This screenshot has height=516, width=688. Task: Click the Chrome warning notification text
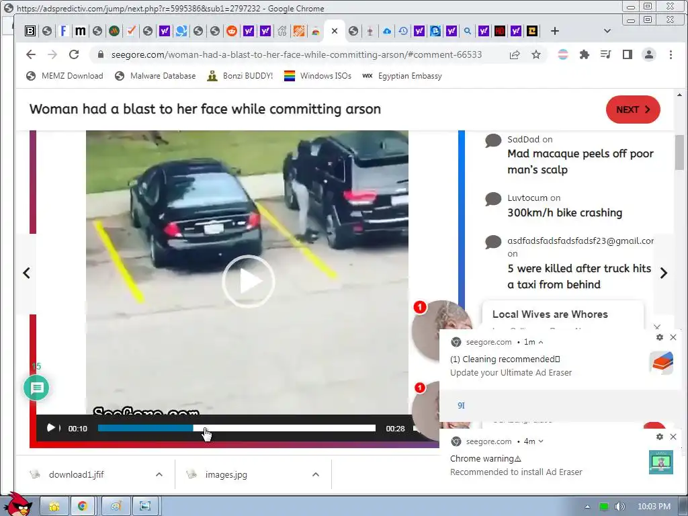point(485,458)
